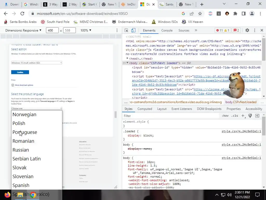Choose Portuguese in the language list
The width and height of the screenshot is (266, 200).
(x=37, y=132)
